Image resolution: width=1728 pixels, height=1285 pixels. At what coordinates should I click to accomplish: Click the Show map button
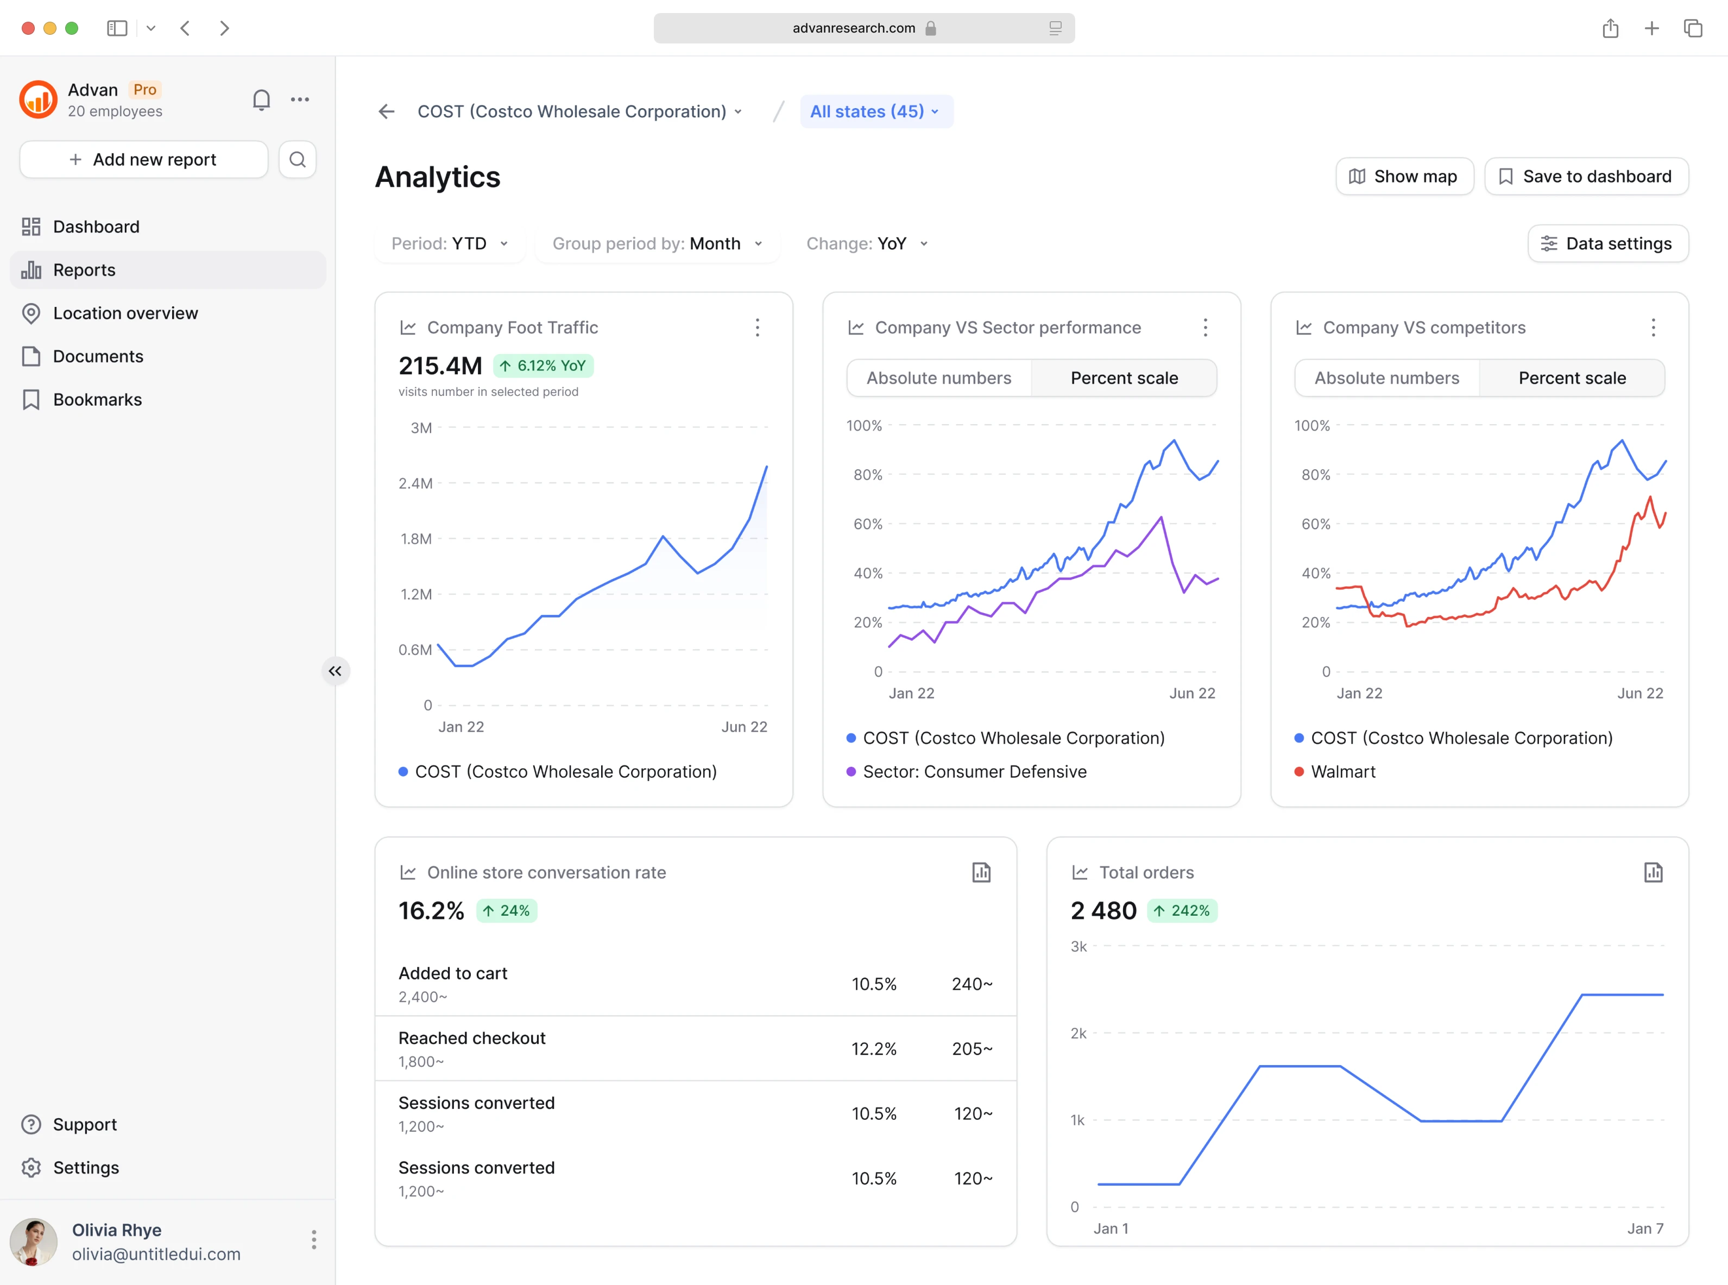(x=1404, y=177)
